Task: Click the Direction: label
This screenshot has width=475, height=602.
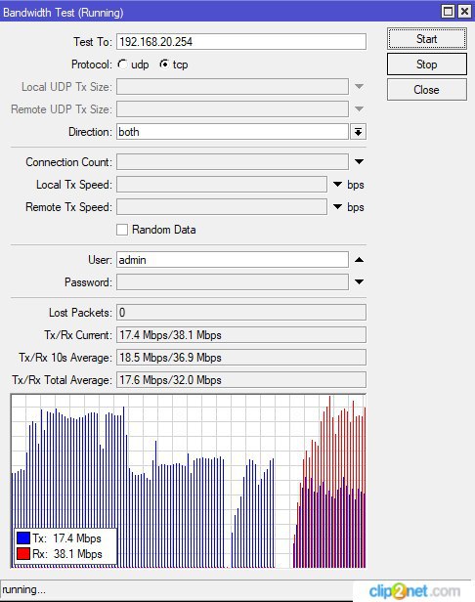Action: pos(90,132)
